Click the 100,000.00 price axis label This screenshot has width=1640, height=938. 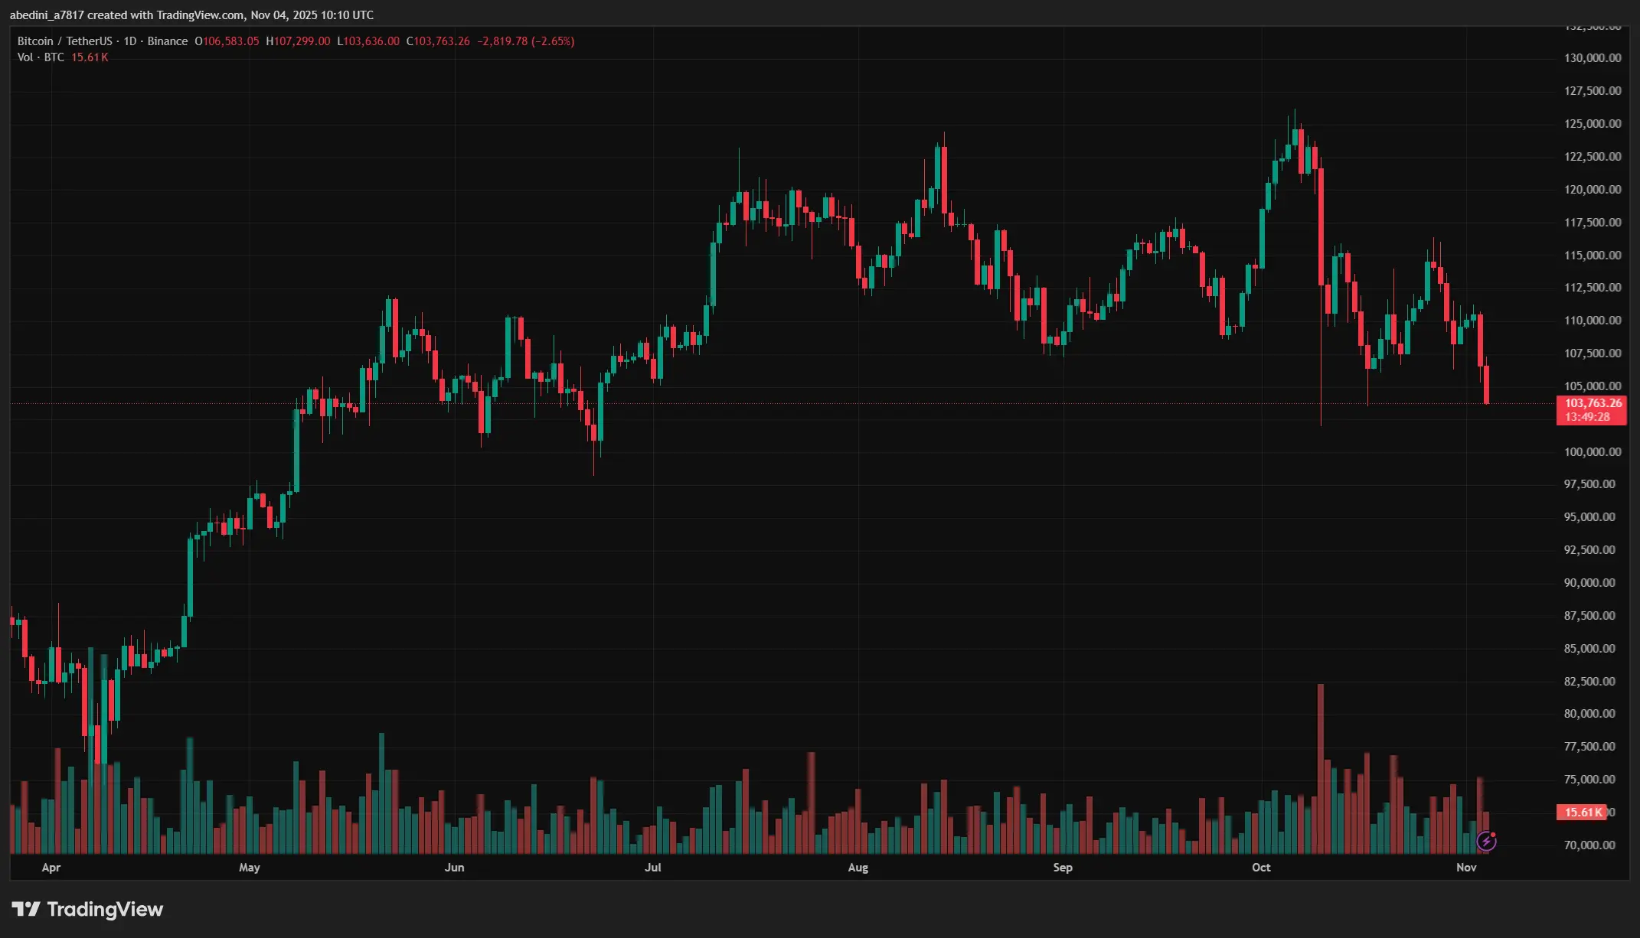[x=1592, y=451]
